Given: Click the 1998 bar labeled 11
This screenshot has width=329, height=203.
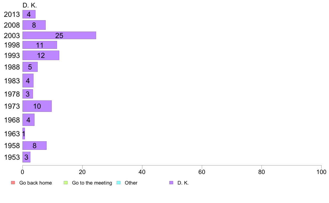Looking at the screenshot, I should click(x=40, y=45).
